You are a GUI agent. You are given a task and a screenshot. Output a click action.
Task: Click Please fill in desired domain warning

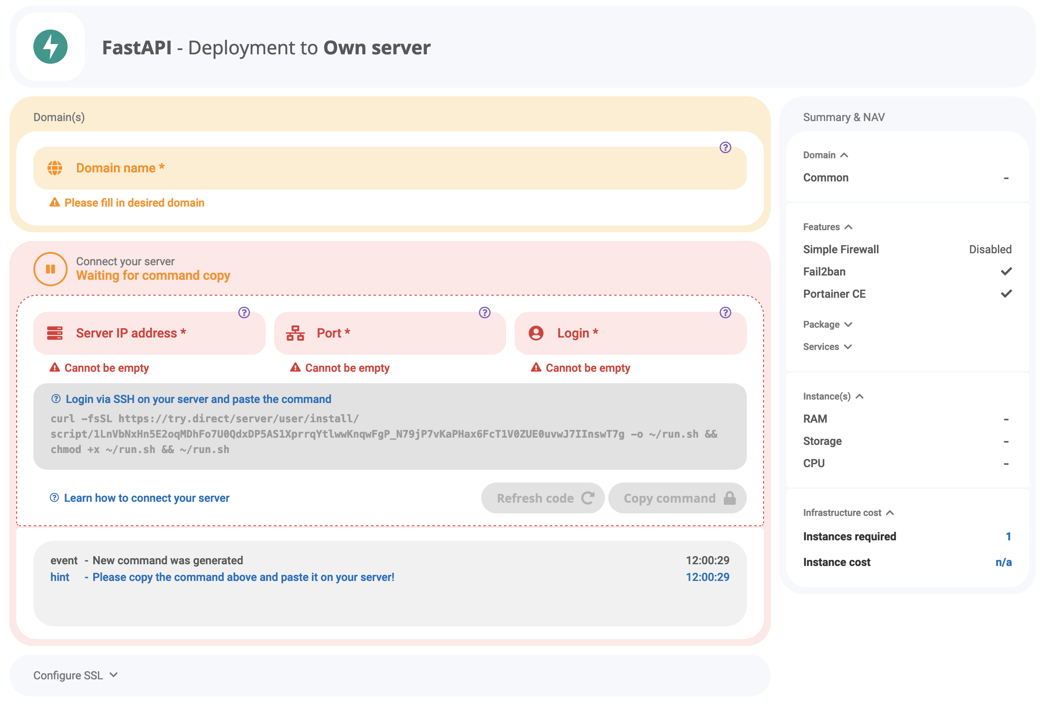tap(134, 203)
